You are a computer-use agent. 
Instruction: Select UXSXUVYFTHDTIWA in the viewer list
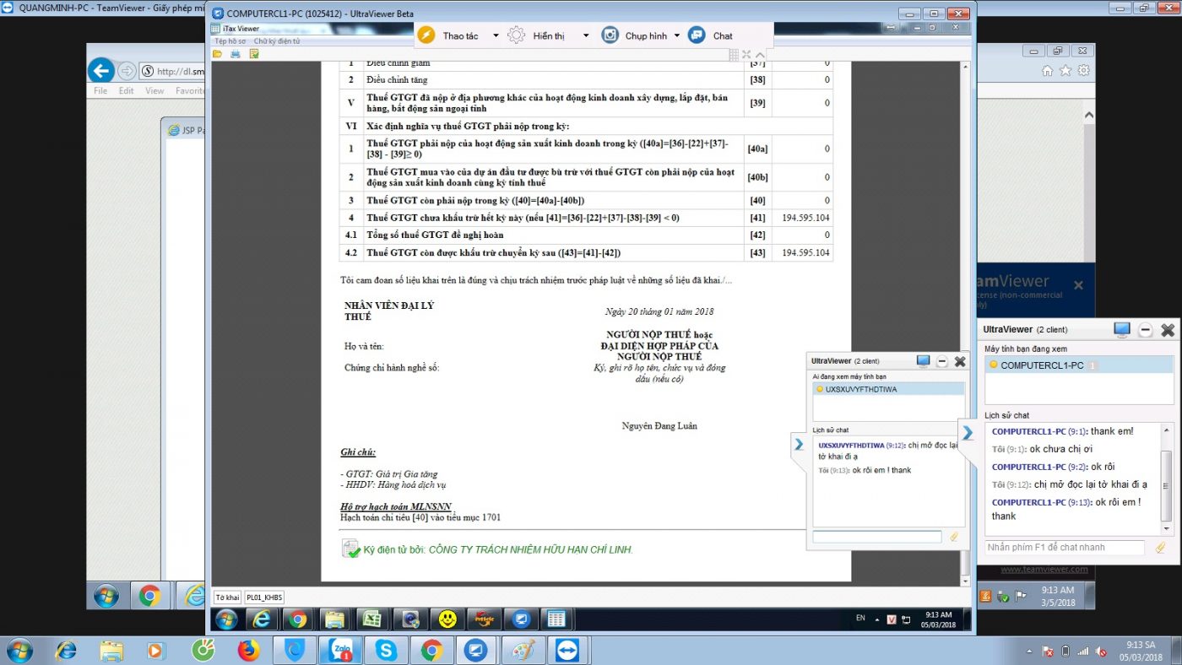[x=889, y=389]
